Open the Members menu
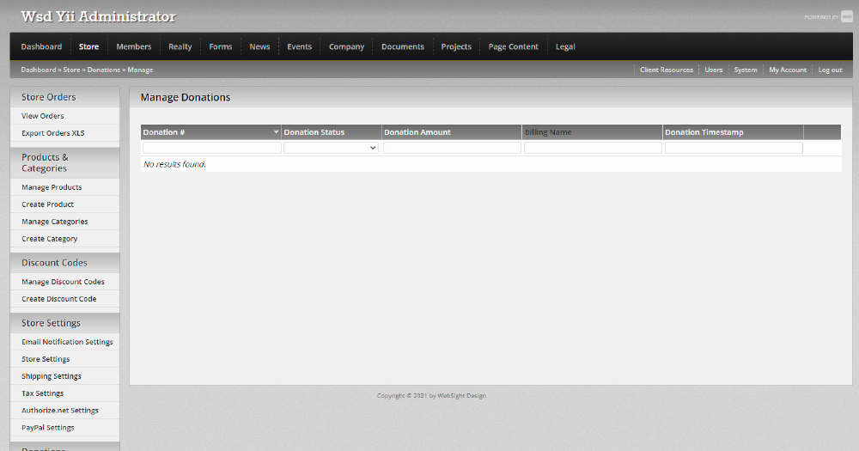The image size is (859, 451). 134,46
